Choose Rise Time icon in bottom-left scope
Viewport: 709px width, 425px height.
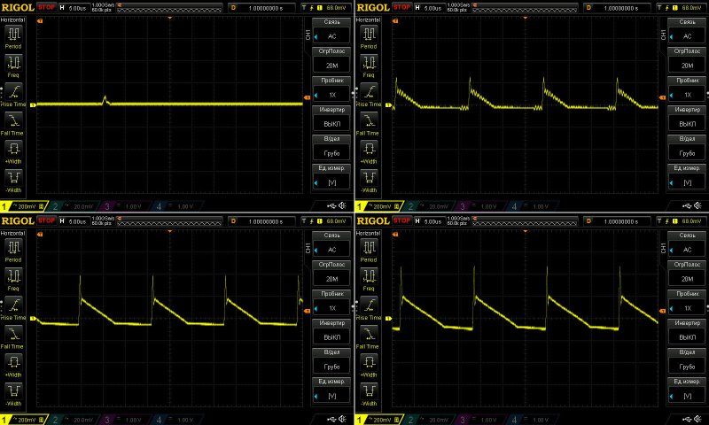pyautogui.click(x=14, y=304)
